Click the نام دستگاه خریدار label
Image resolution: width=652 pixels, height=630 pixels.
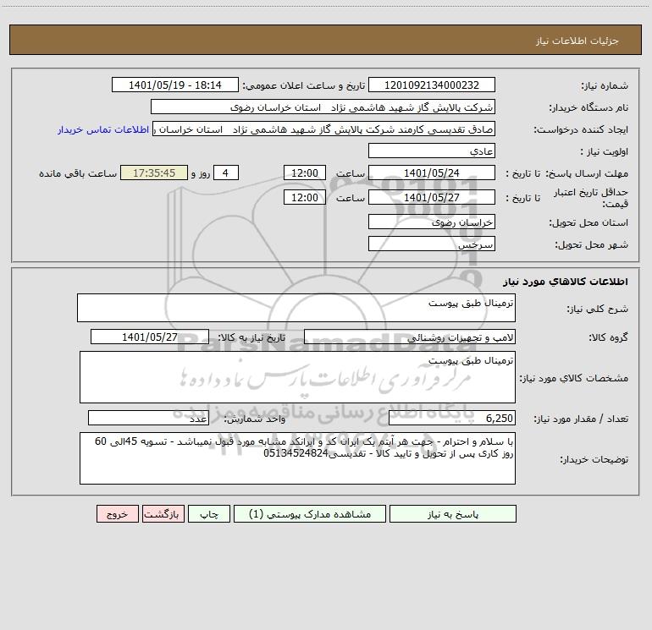tap(588, 108)
